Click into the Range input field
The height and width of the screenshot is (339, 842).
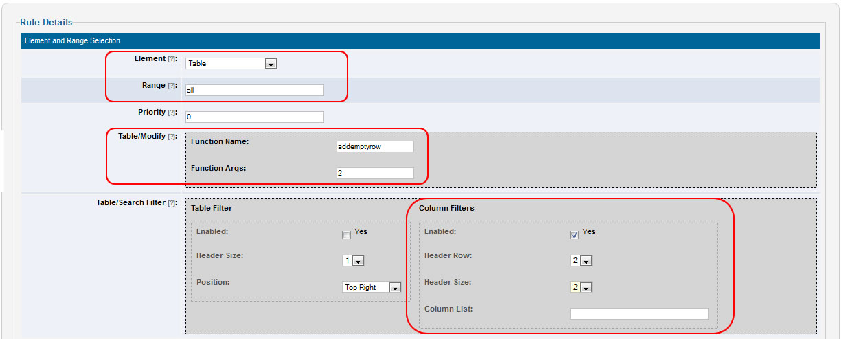click(254, 90)
